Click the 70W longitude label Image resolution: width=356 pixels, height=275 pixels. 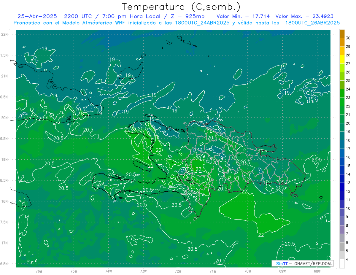pos(248,271)
